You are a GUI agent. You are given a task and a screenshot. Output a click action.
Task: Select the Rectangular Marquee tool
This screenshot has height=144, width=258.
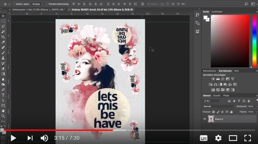point(3,21)
